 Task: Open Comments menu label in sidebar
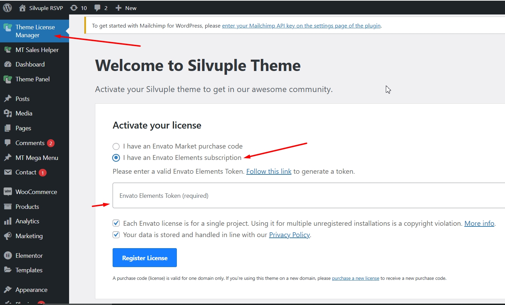(30, 143)
